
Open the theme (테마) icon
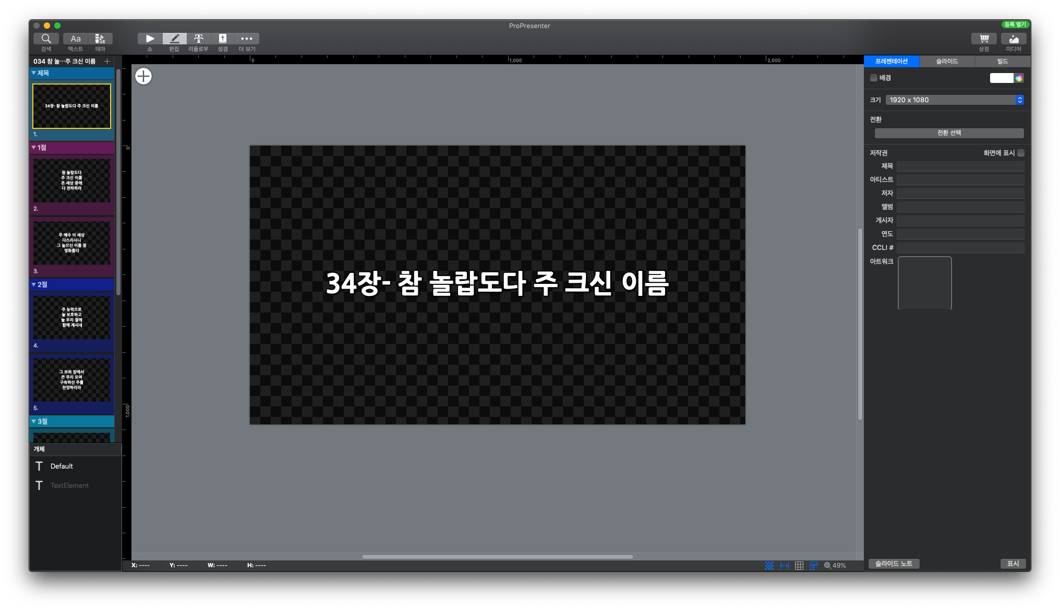[100, 39]
